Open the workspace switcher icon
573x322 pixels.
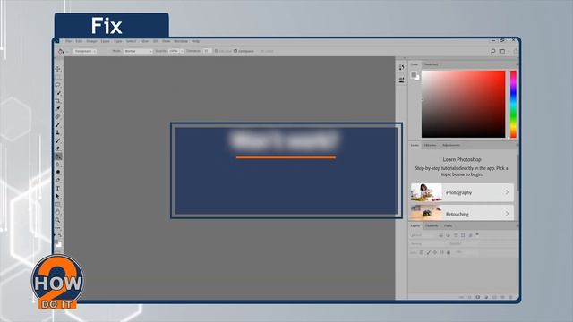tap(502, 51)
